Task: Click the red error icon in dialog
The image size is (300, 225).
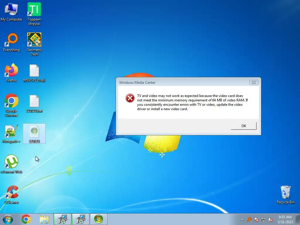Action: (x=130, y=98)
